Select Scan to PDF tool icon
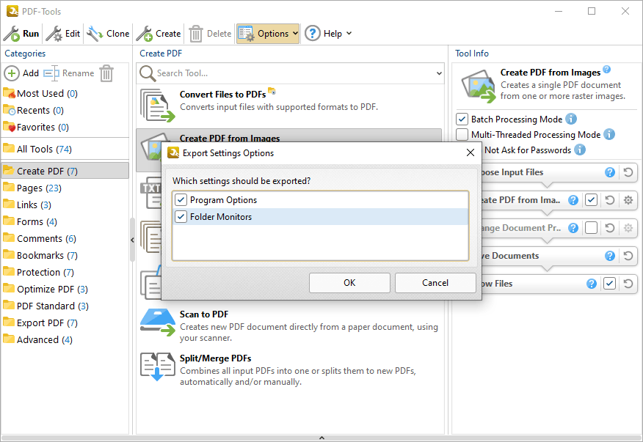Screen dimensions: 643x442 (158, 323)
